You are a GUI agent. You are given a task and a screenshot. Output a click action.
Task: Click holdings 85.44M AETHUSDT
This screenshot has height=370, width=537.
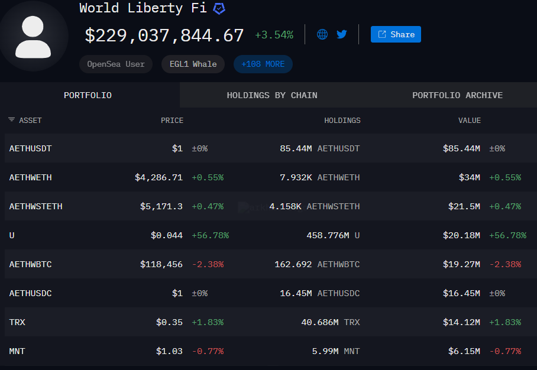(x=320, y=148)
